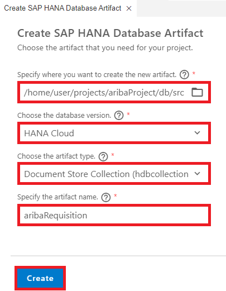Click help icon beside artifact location label
The width and height of the screenshot is (226, 291).
pyautogui.click(x=184, y=75)
